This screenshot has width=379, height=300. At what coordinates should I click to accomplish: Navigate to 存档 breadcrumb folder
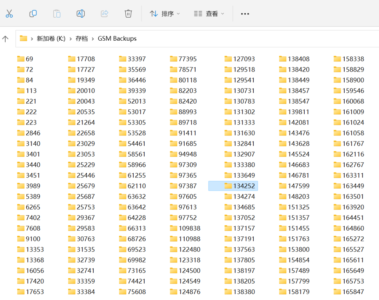coord(82,39)
